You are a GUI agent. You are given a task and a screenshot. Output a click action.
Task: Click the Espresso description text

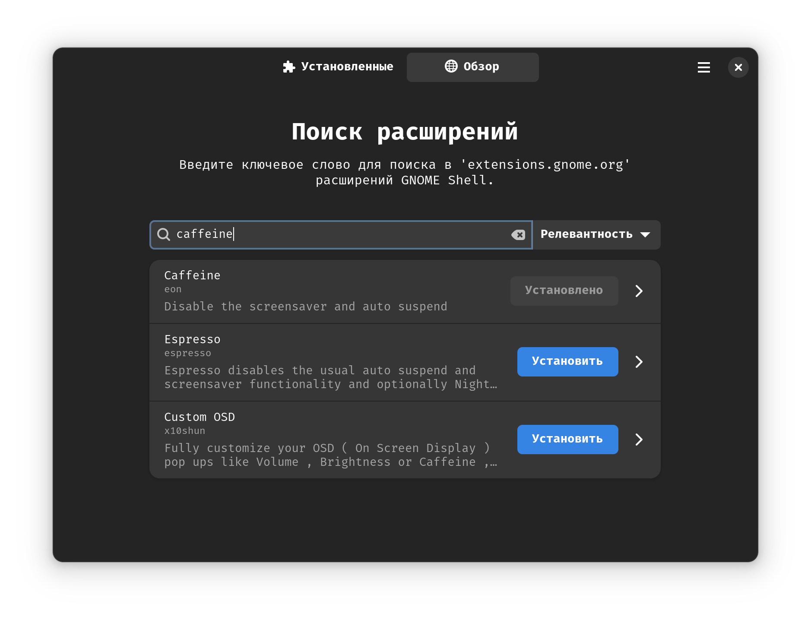(x=331, y=377)
